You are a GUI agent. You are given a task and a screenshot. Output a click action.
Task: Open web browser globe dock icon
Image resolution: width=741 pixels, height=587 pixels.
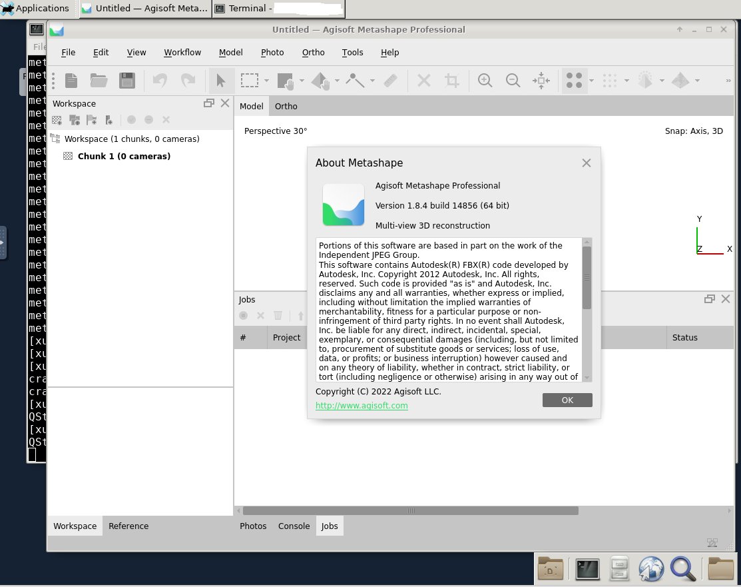[650, 568]
